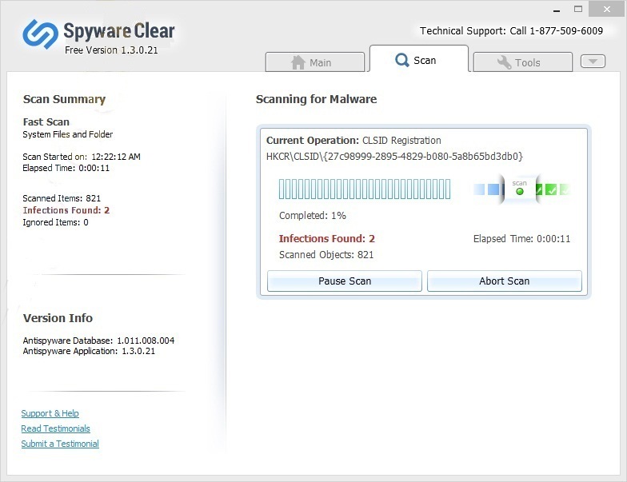
Task: Click Scanned Items: 821 in summary
Action: pos(62,198)
